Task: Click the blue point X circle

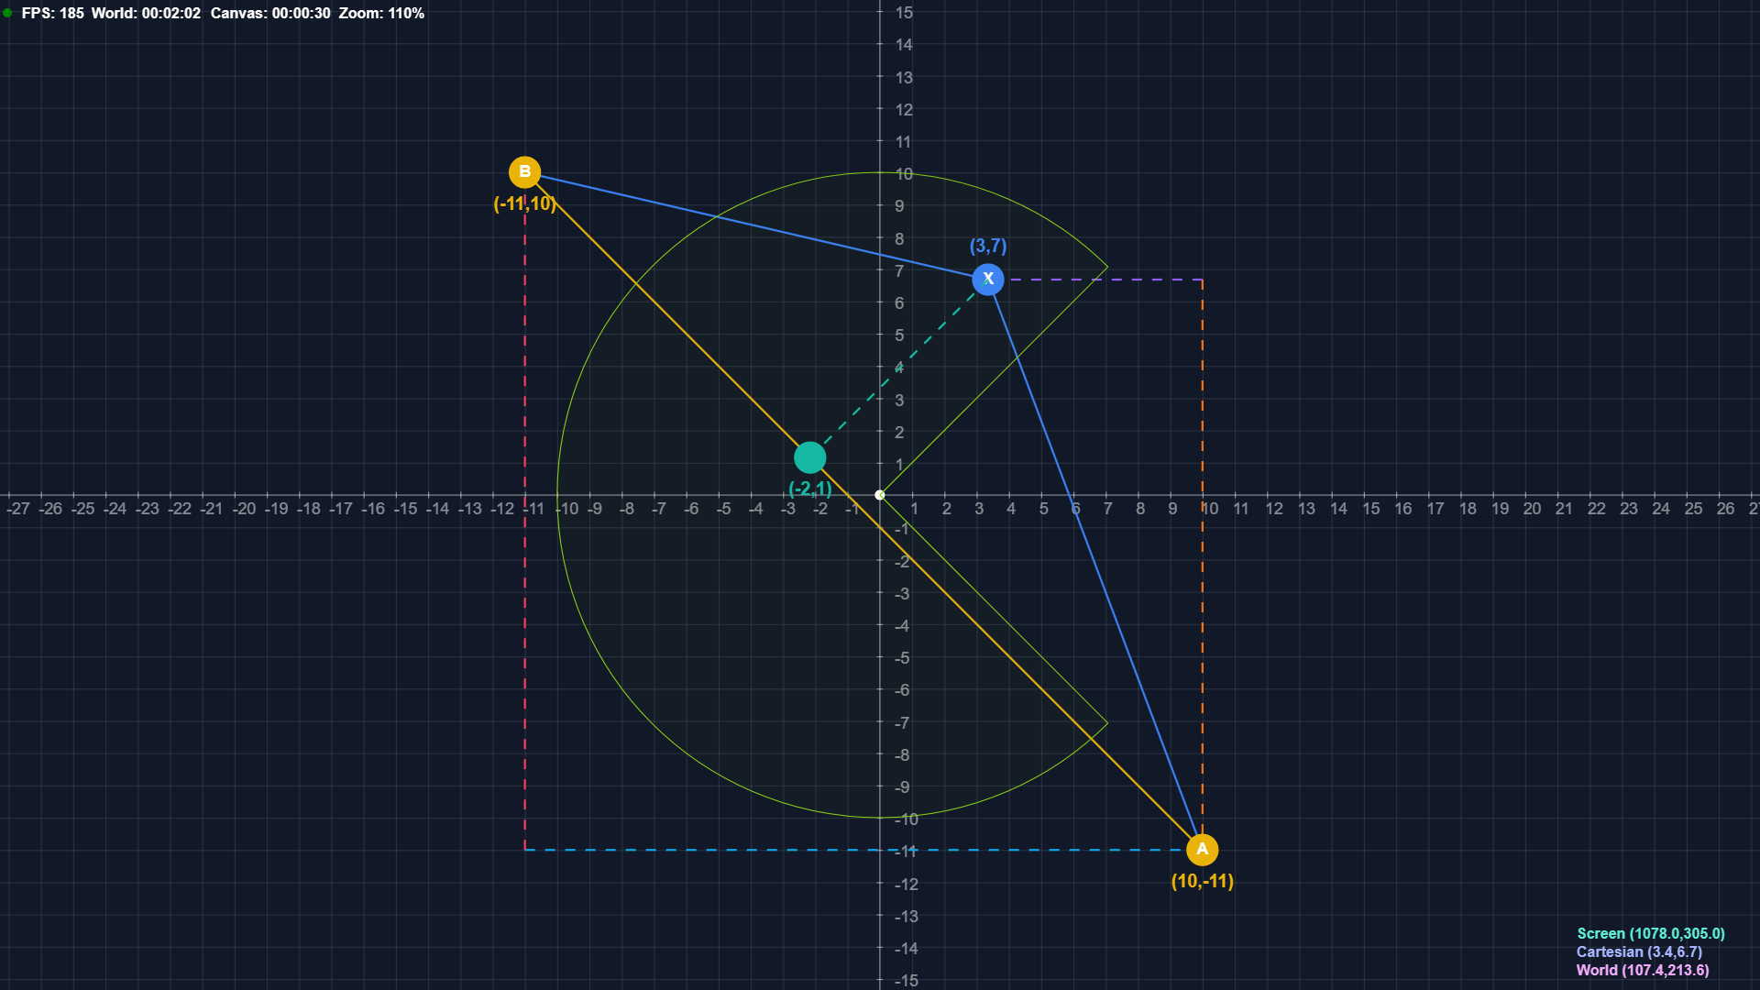Action: 987,279
